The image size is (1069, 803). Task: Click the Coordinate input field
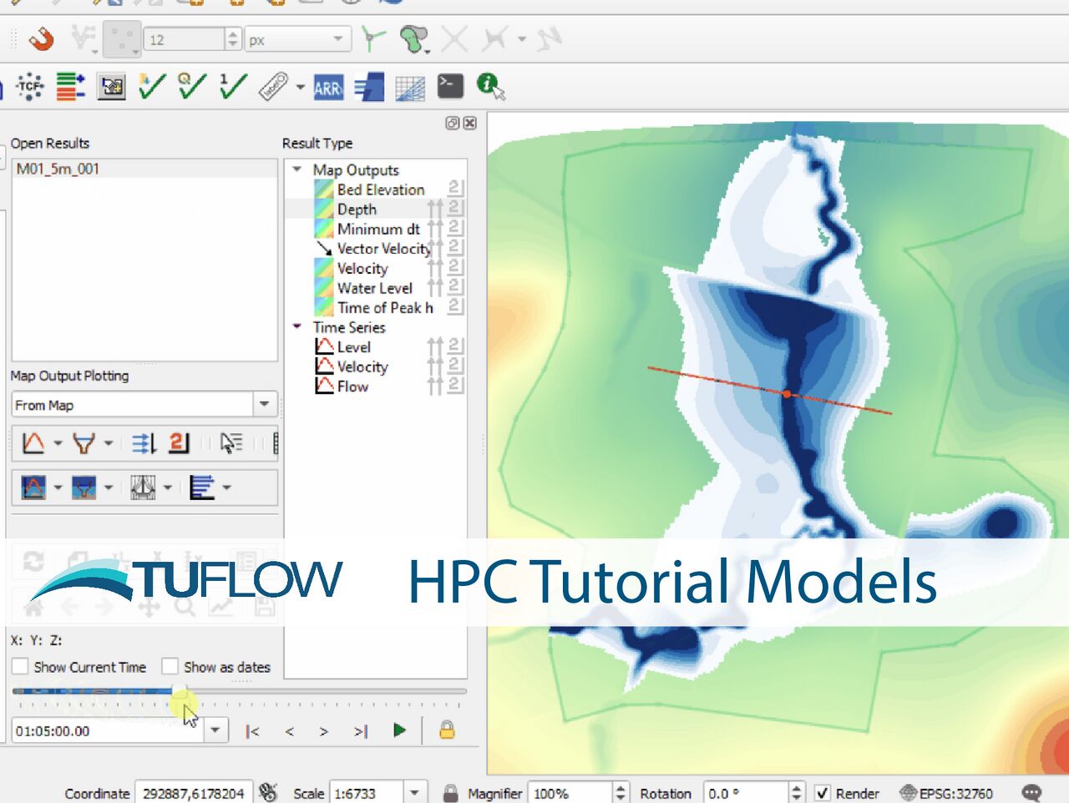[193, 793]
